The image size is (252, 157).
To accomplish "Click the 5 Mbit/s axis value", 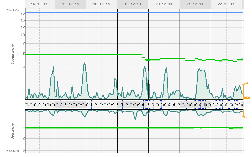I will [x=23, y=54].
